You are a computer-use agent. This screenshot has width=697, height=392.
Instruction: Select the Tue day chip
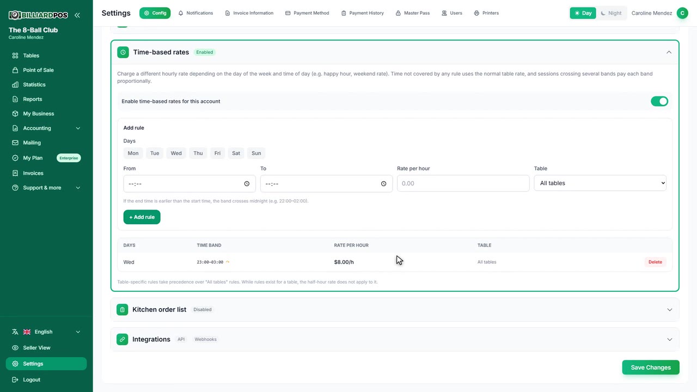tap(155, 153)
